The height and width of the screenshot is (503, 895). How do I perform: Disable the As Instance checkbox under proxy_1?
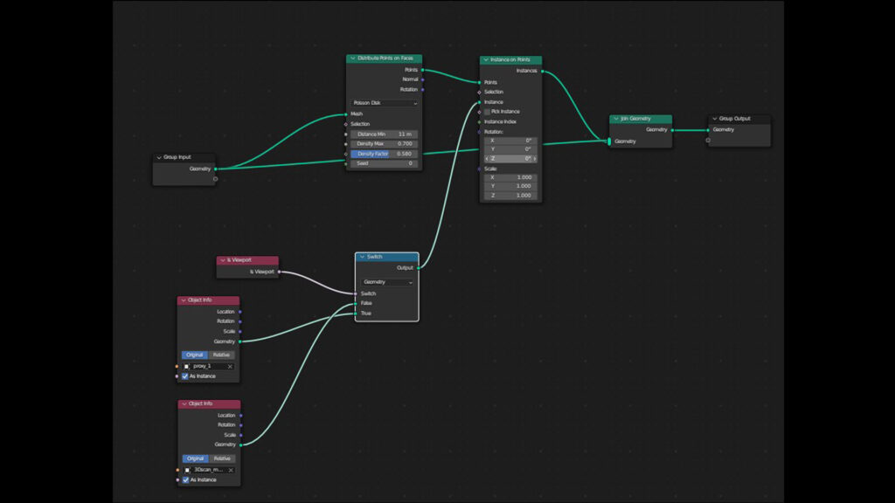[184, 376]
